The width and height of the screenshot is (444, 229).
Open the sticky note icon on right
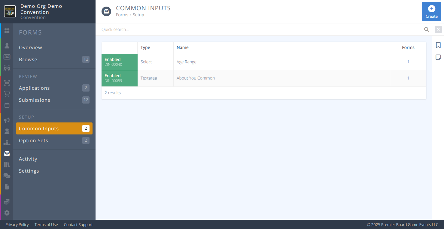pos(438,57)
